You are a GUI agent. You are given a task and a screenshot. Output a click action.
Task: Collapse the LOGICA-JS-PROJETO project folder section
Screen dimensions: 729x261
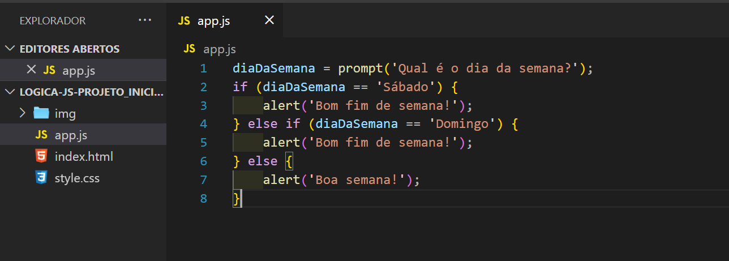(10, 92)
